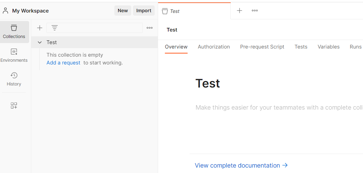Click the filter collections icon
Viewport: 363px width, 173px height.
pos(55,28)
